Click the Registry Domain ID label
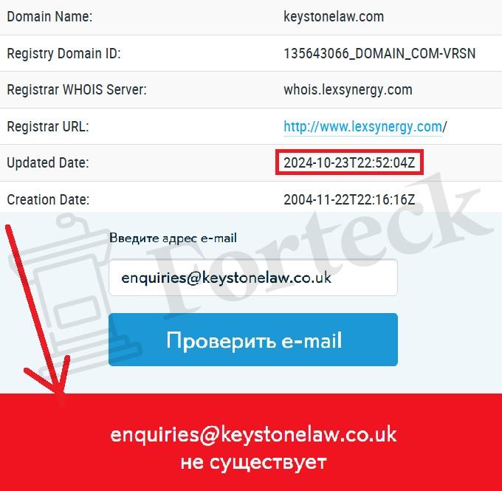Screen dimensions: 502x491 pos(63,53)
